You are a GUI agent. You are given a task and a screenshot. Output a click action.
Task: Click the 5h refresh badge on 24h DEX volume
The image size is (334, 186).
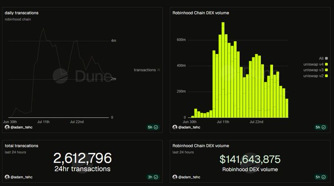click(321, 177)
